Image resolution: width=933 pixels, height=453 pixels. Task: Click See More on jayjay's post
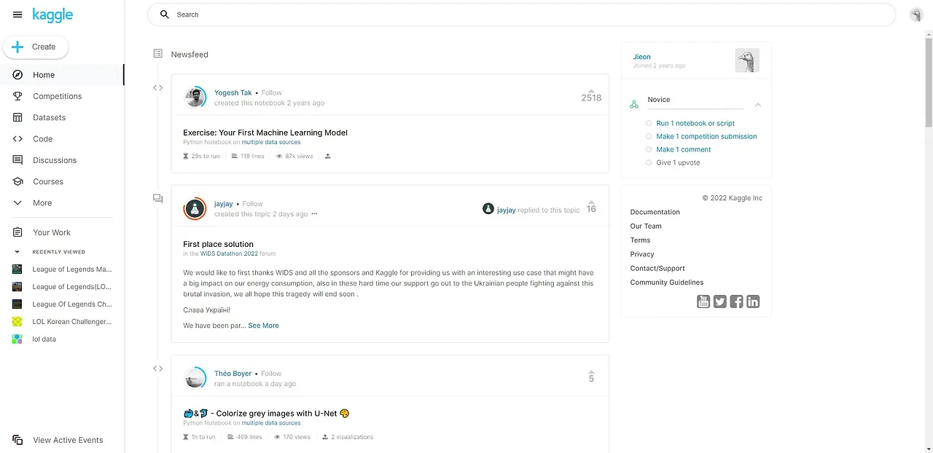[x=263, y=326]
